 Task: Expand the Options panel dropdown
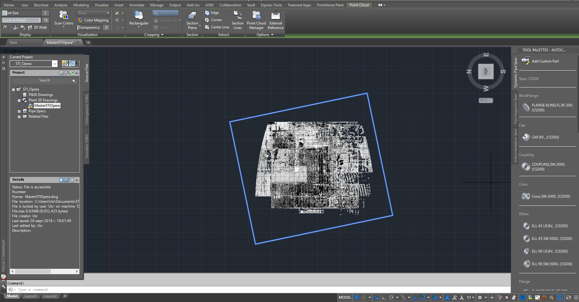265,35
